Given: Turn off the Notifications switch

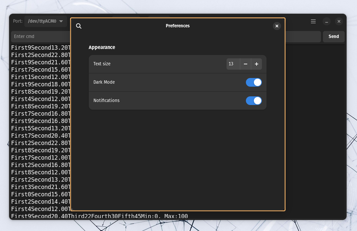Looking at the screenshot, I should 254,101.
